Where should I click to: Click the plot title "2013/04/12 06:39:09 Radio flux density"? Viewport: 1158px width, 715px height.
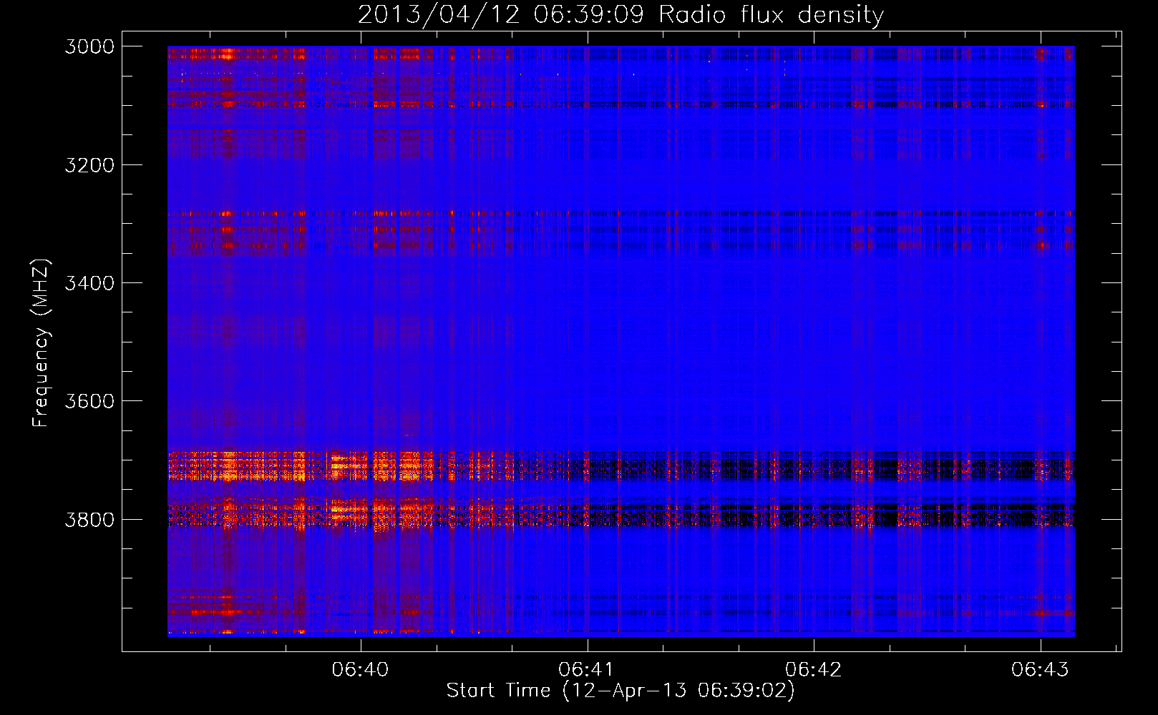(x=621, y=14)
